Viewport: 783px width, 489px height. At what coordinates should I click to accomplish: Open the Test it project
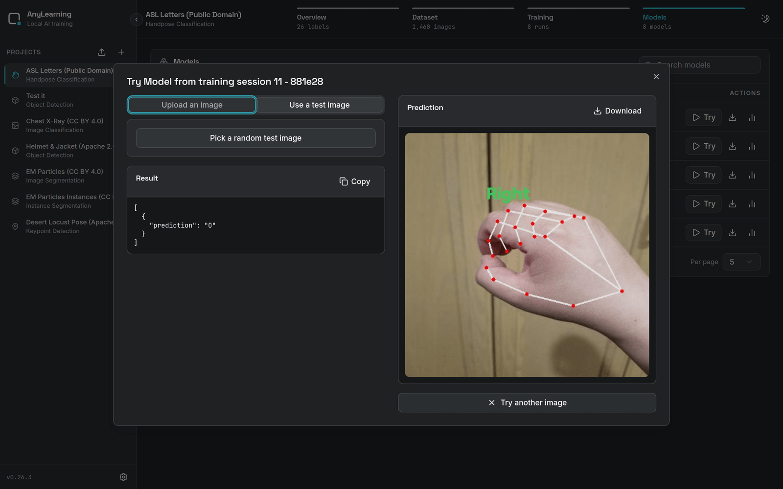click(60, 100)
